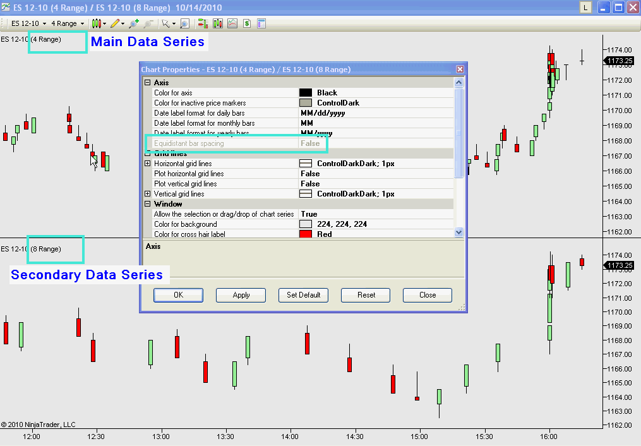Click ControlDark inactive price markers swatch

[306, 103]
